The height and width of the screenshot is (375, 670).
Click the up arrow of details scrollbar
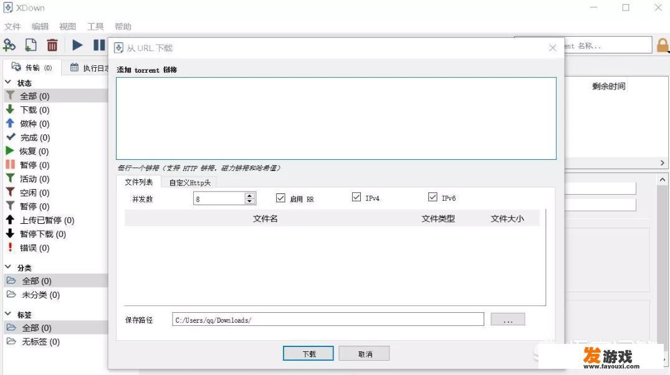point(663,180)
